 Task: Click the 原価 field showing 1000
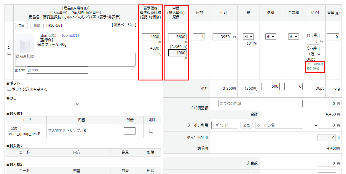(177, 53)
